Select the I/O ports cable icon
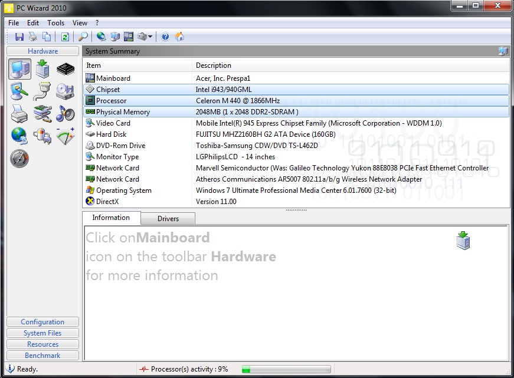Screen dimensions: 514x378 [42, 91]
